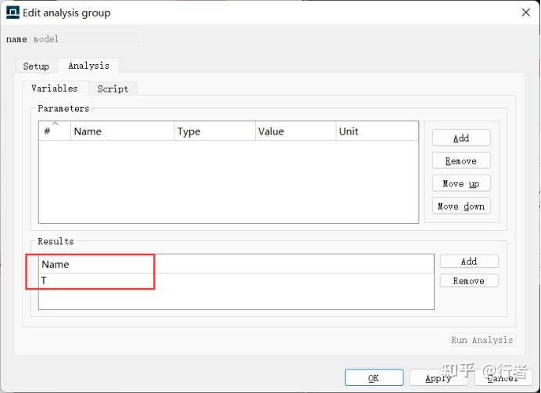Open the Variables sub-tab
The image size is (541, 393).
coord(55,88)
